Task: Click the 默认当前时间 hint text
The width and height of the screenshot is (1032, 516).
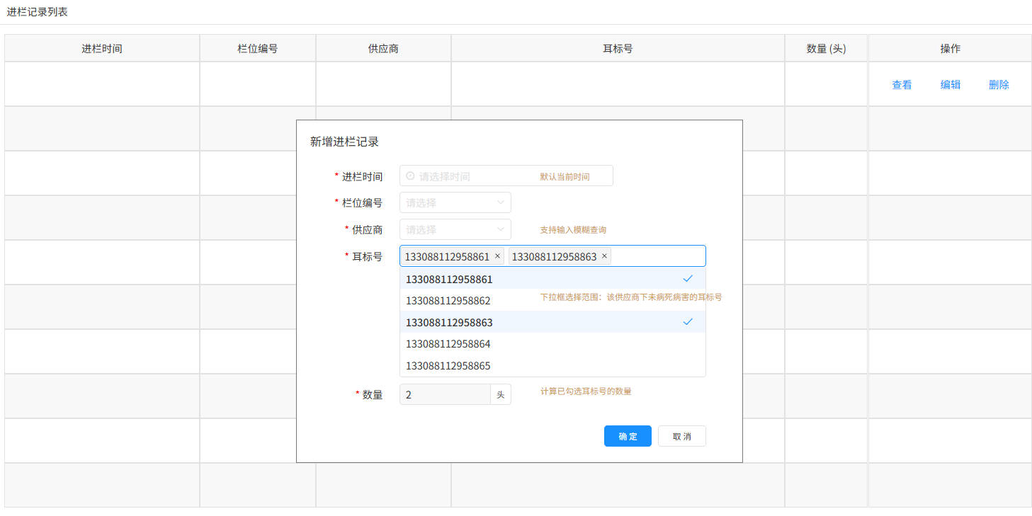Action: [565, 177]
